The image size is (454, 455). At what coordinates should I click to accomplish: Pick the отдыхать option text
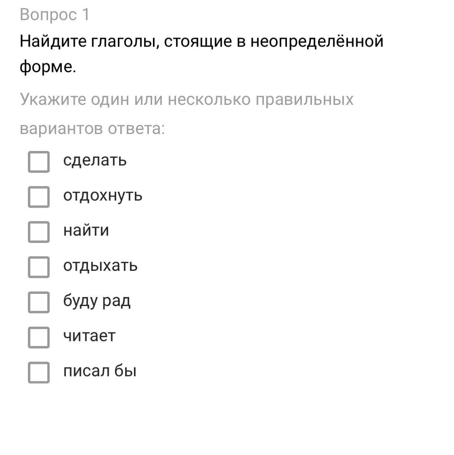(100, 266)
